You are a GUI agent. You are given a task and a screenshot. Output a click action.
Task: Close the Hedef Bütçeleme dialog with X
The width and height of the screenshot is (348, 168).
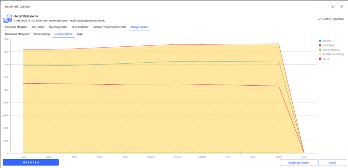[x=342, y=6]
